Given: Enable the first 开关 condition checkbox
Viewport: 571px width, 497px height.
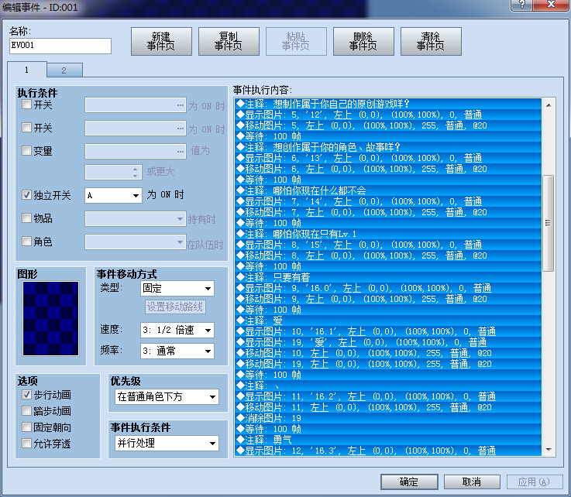Looking at the screenshot, I should pyautogui.click(x=26, y=105).
